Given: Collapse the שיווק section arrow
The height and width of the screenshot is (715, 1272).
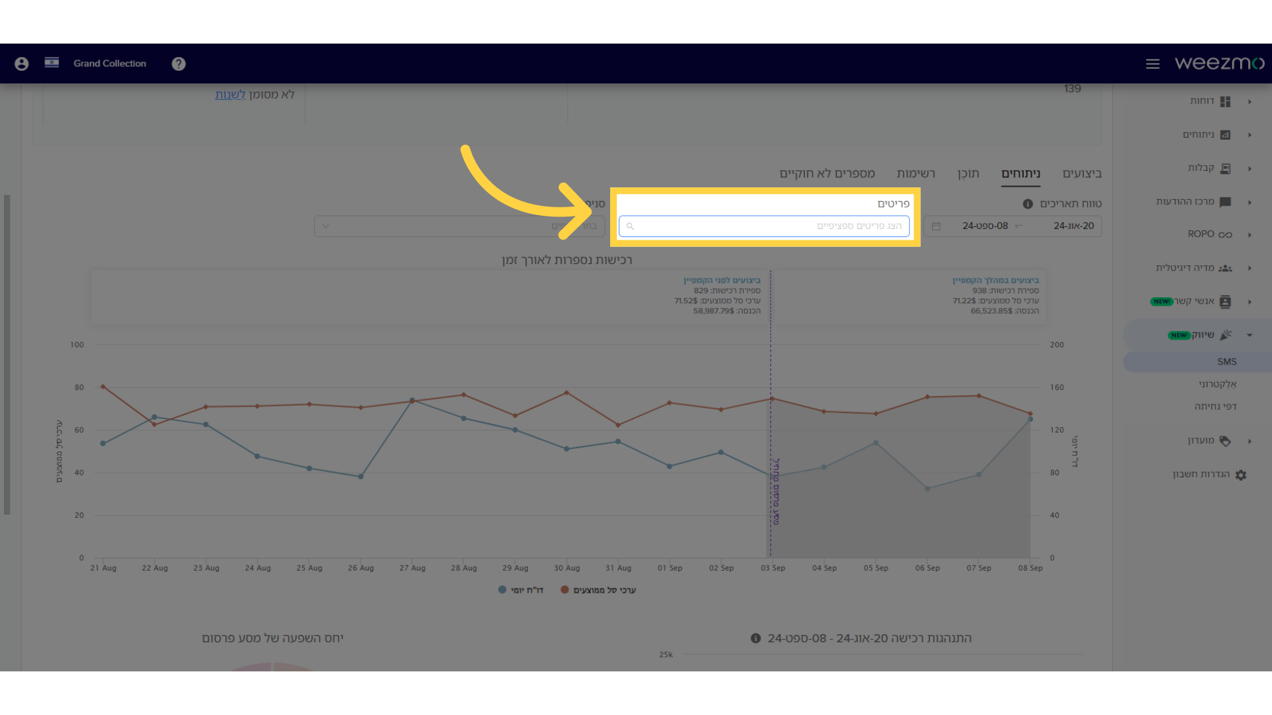Looking at the screenshot, I should [x=1249, y=335].
